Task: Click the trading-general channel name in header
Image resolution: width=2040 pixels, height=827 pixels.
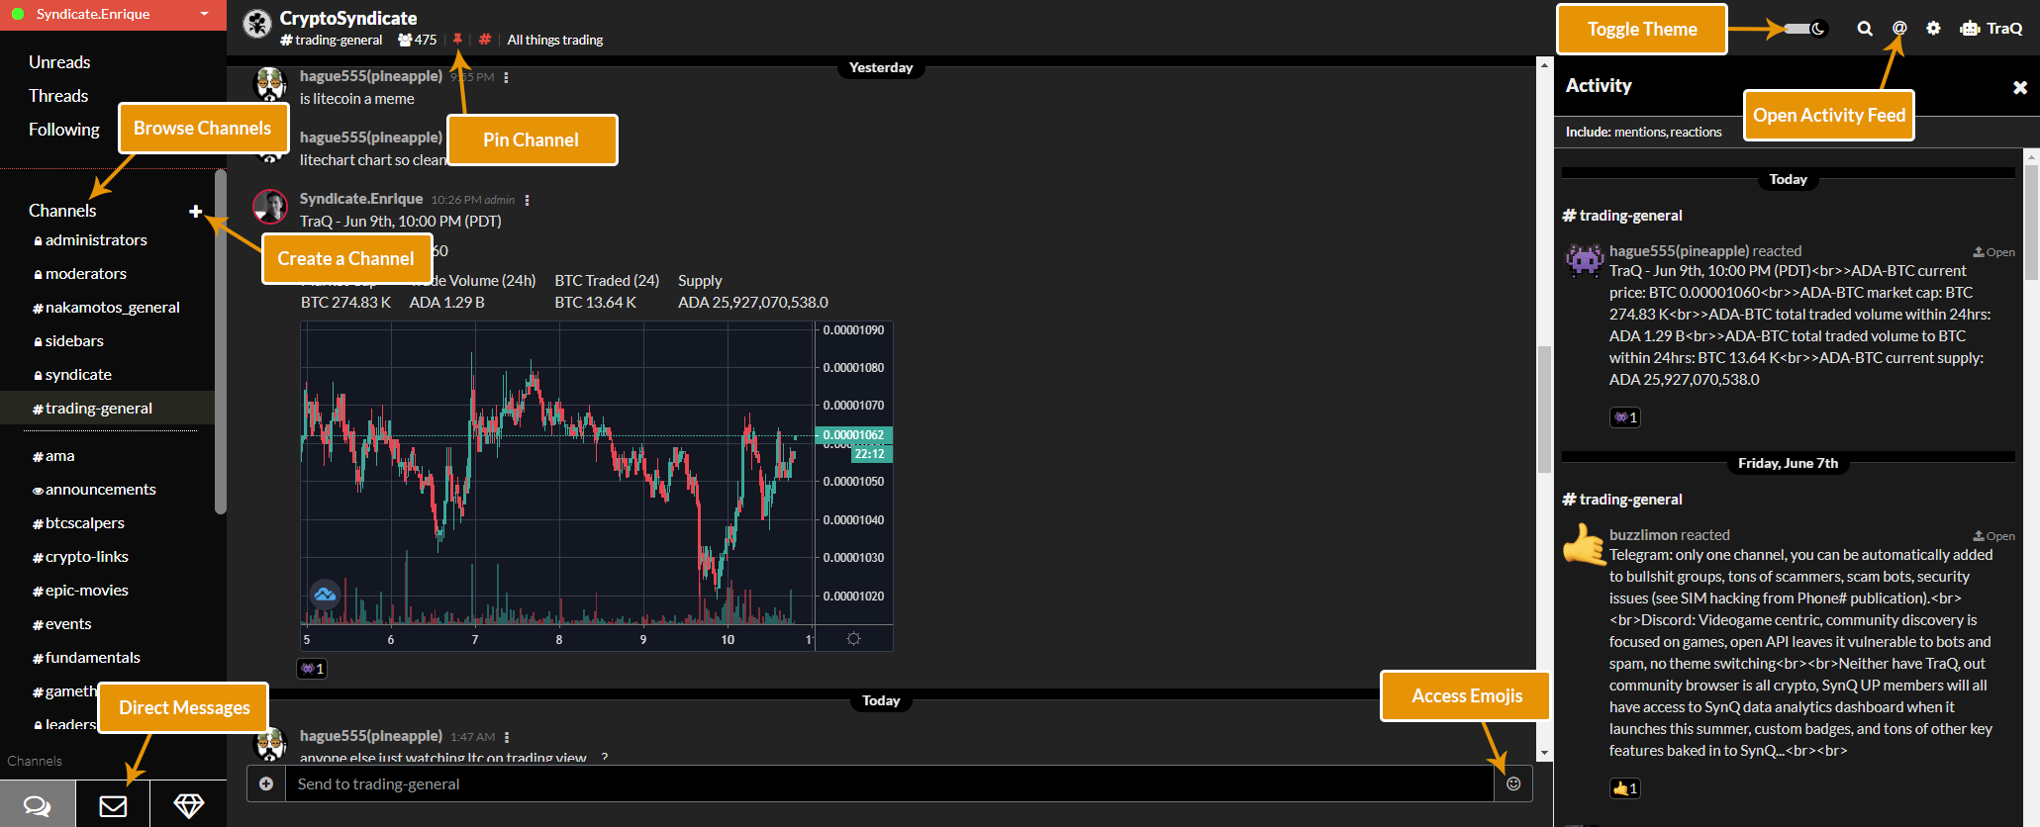Action: (332, 40)
